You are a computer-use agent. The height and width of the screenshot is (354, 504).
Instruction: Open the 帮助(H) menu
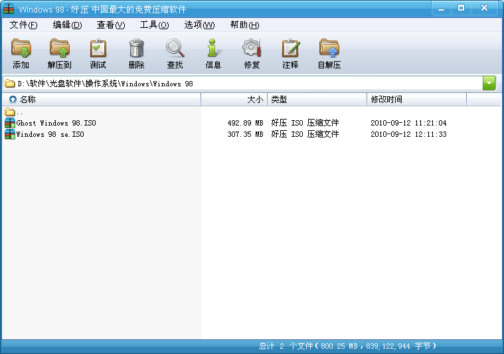click(244, 25)
